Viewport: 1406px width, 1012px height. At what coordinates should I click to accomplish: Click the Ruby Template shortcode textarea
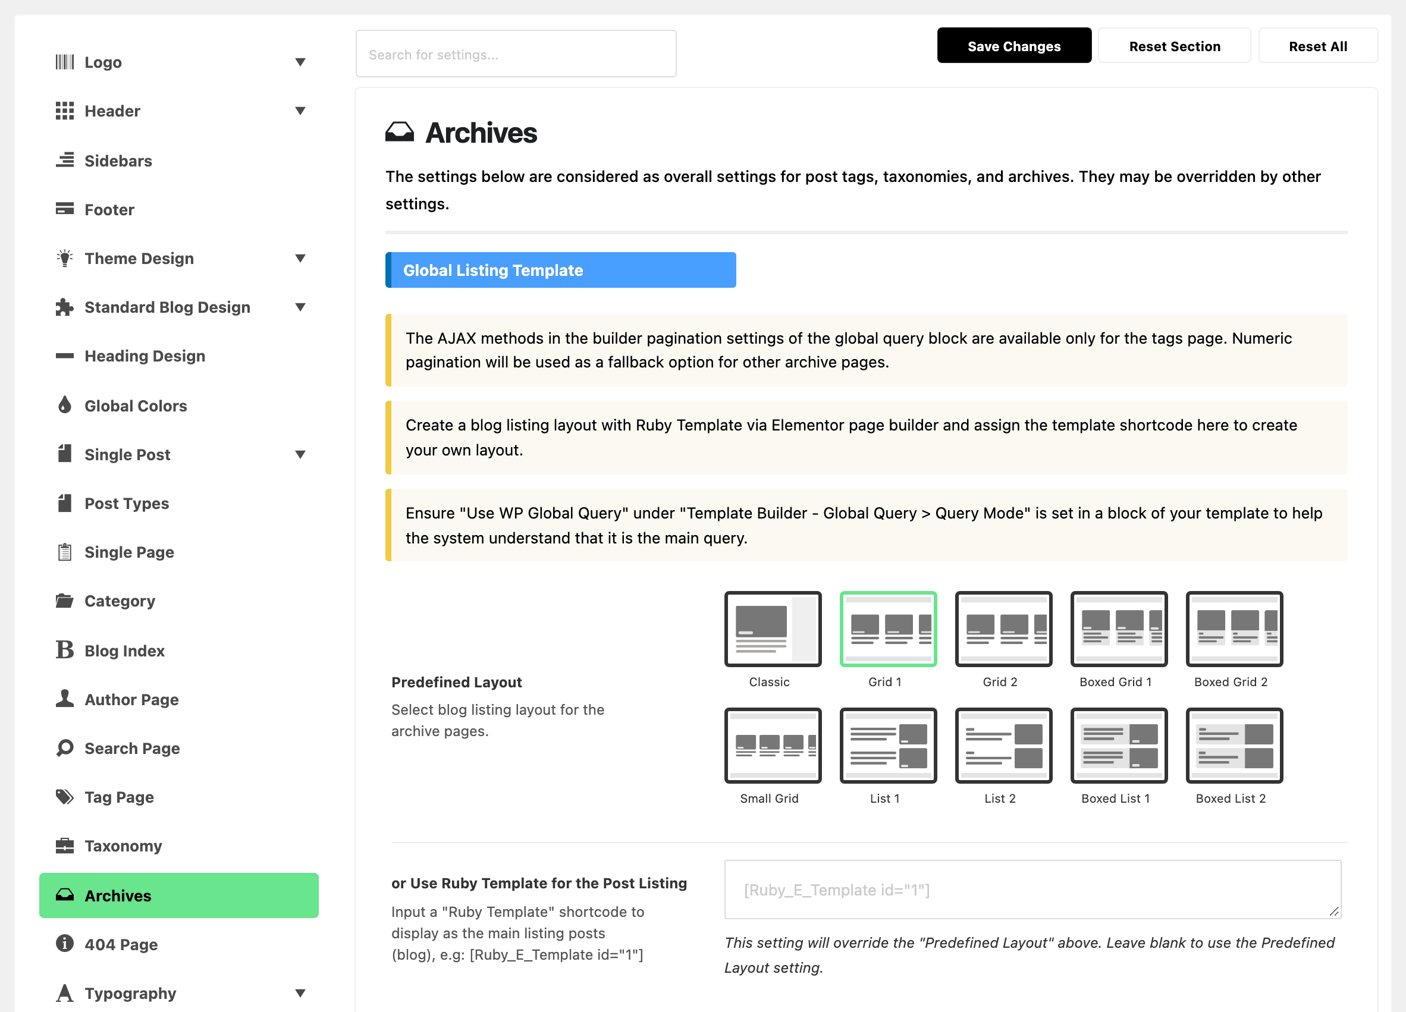[x=1032, y=889]
